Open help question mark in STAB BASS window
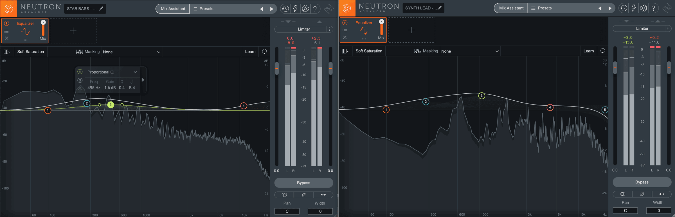675x217 pixels. pos(315,9)
